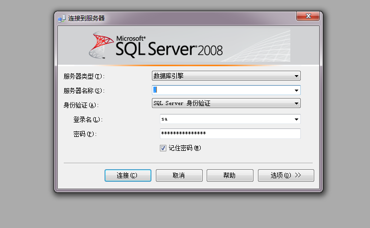Screen dimensions: 370x228
Task: Click the Connect to Server title bar icon
Action: pyautogui.click(x=62, y=18)
